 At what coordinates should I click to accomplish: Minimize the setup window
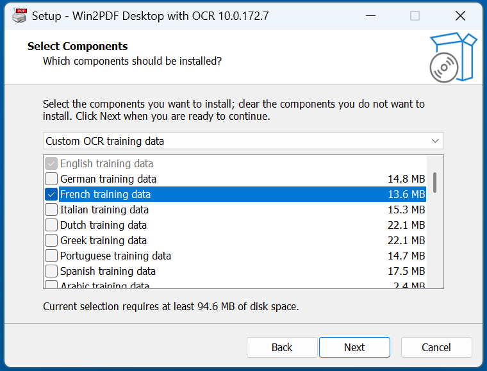[x=370, y=16]
